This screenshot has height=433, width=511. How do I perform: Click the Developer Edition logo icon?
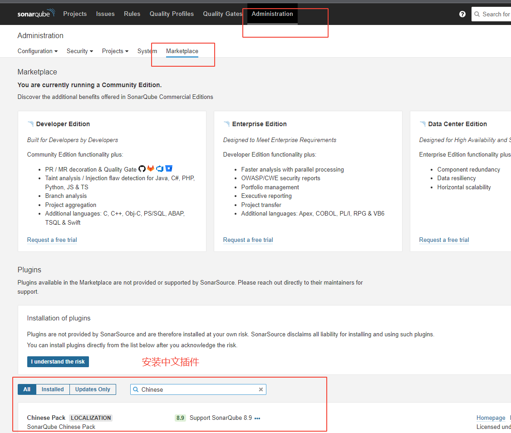click(x=31, y=124)
